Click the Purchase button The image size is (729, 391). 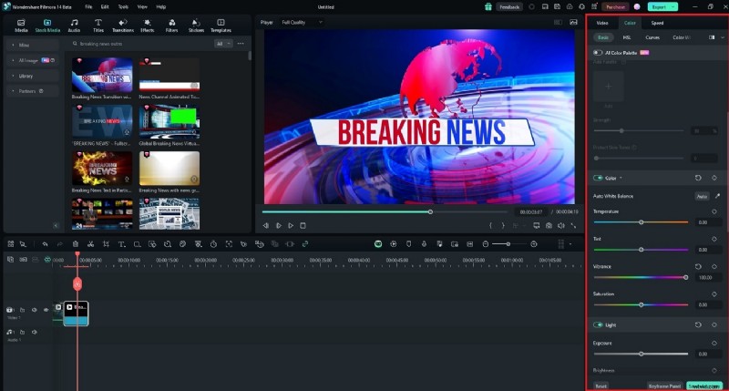[x=615, y=7]
